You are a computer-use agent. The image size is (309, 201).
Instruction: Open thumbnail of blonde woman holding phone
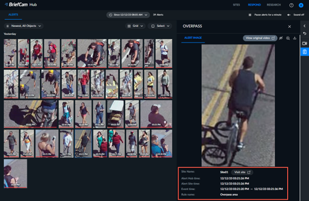click(x=47, y=144)
